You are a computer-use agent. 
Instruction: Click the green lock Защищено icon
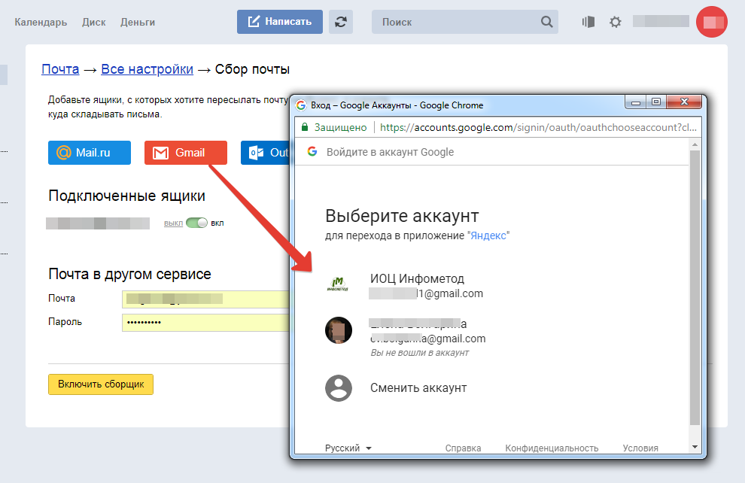(305, 127)
